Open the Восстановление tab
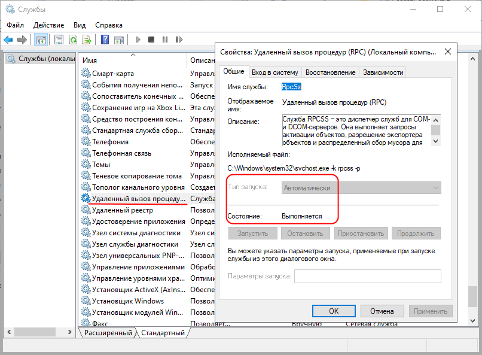The height and width of the screenshot is (355, 482). (x=330, y=72)
